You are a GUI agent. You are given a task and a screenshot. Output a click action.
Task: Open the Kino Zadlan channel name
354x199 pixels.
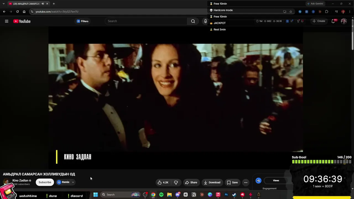tap(20, 180)
